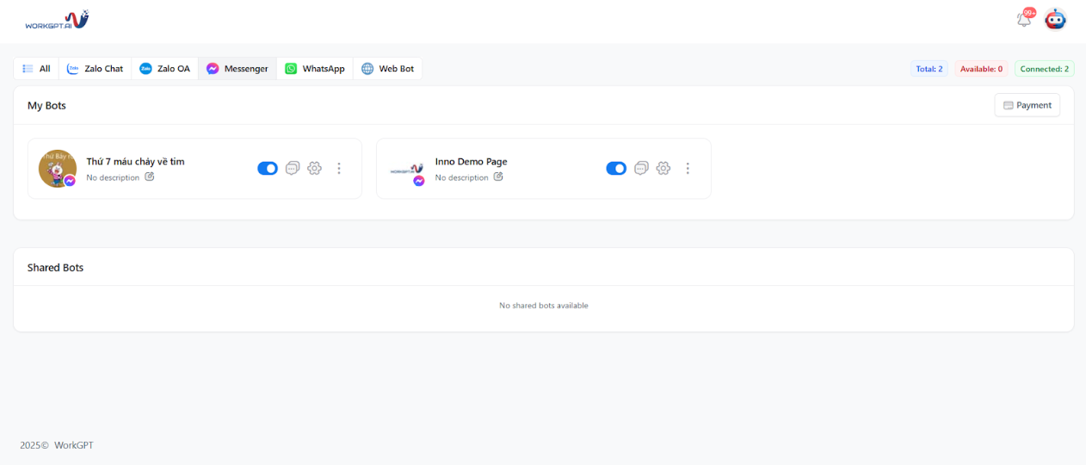Toggle off the Thứ 7 máu chảy bot
This screenshot has height=465, width=1086.
click(268, 168)
